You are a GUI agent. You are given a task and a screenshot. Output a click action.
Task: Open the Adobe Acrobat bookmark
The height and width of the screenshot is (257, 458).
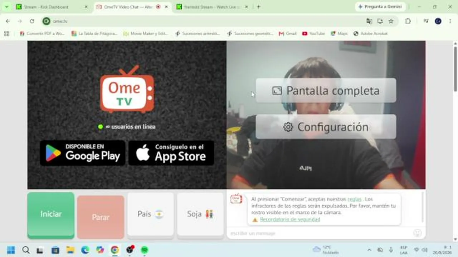click(x=370, y=34)
